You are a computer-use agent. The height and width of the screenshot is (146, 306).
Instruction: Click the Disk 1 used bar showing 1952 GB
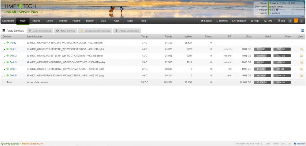pos(262,49)
